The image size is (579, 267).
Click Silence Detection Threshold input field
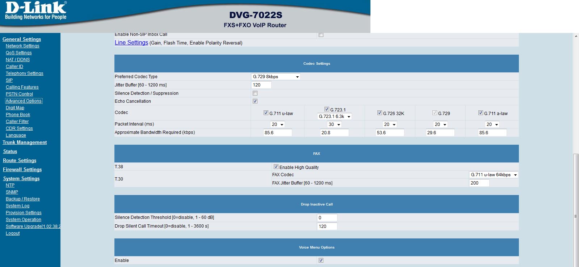pos(327,218)
